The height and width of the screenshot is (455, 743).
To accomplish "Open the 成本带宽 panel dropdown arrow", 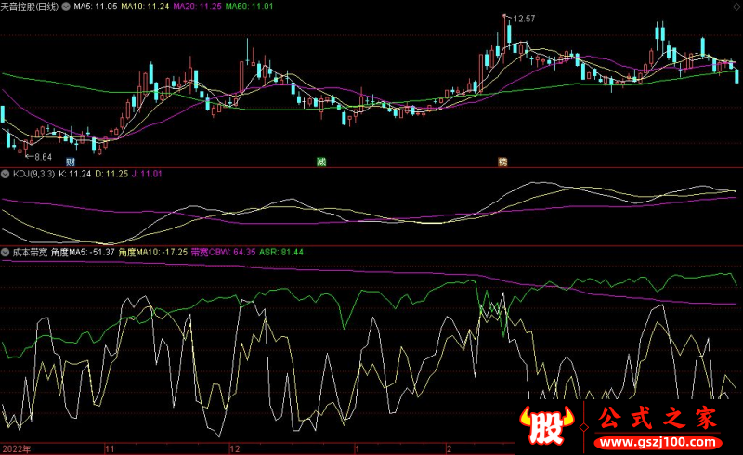I will click(5, 252).
